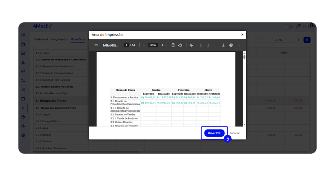The image size is (335, 176).
Task: Rotate the PDF counterclockwise
Action: [180, 45]
